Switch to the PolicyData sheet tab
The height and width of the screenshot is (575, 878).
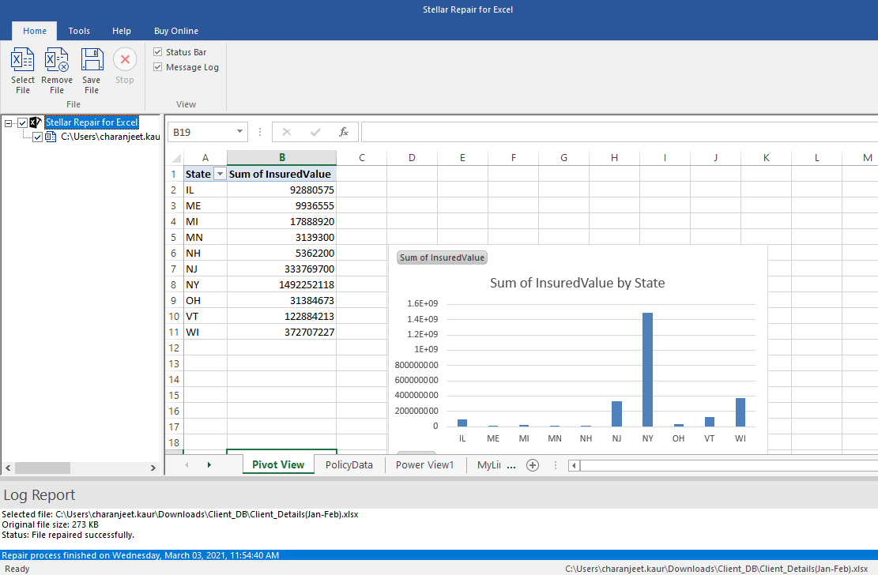coord(349,465)
